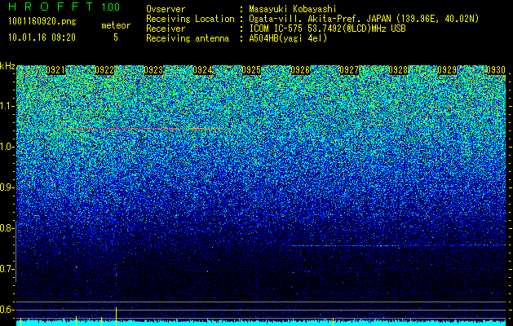Click the 0924 time label

[x=202, y=70]
